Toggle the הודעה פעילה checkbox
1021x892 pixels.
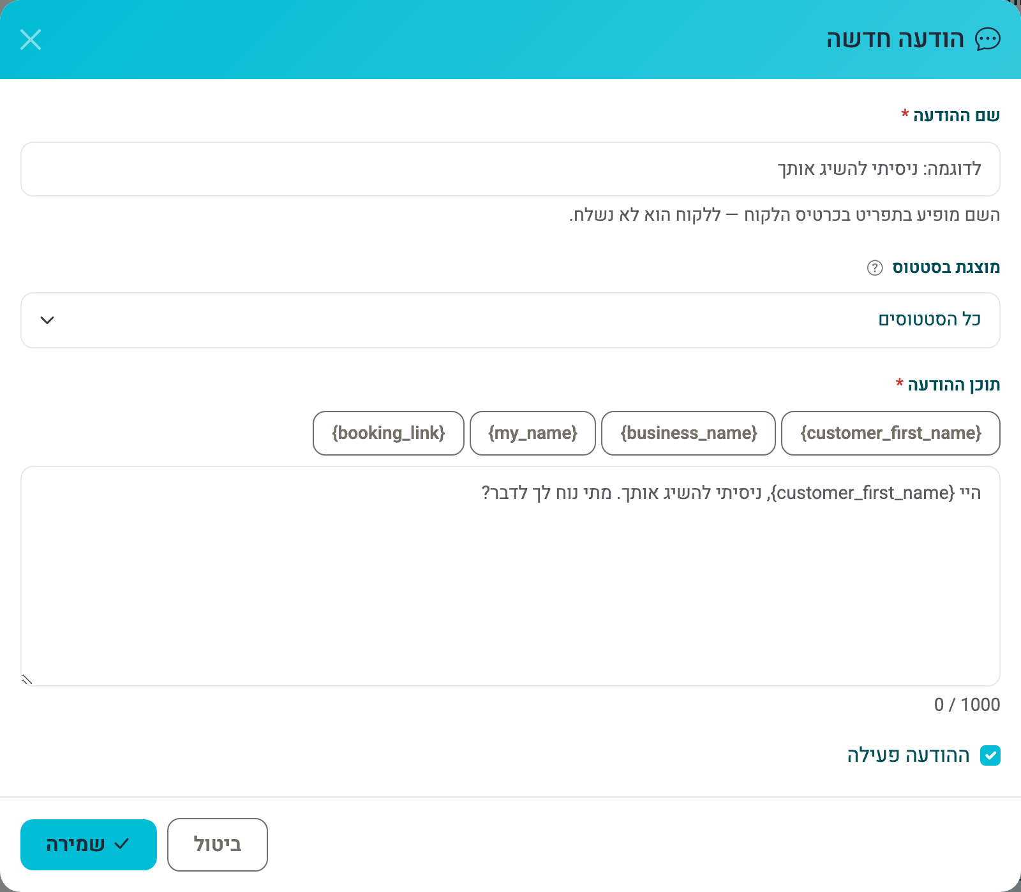coord(990,755)
